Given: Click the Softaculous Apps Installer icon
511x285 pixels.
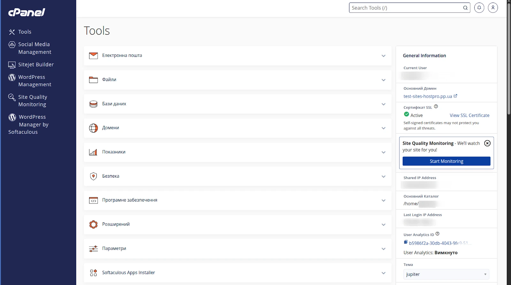Looking at the screenshot, I should tap(93, 273).
